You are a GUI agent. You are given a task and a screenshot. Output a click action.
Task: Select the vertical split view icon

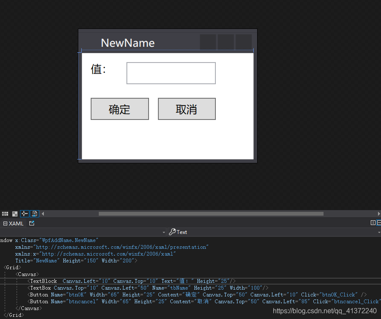coord(373,222)
